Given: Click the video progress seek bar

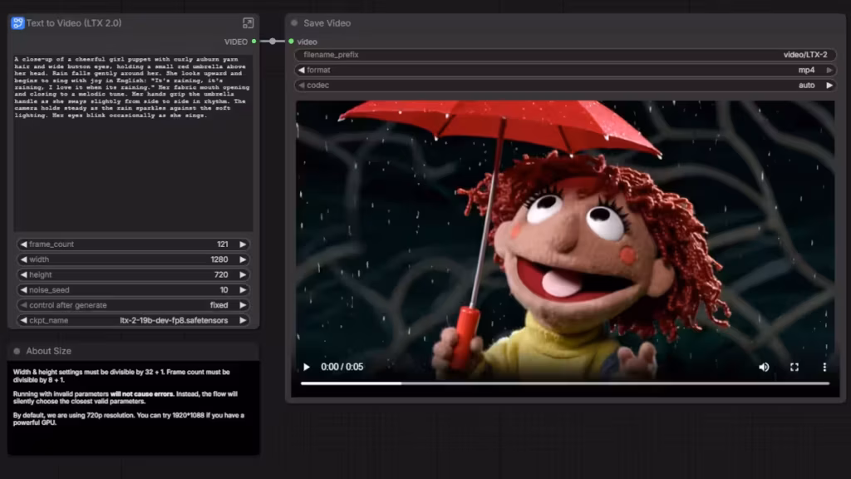Looking at the screenshot, I should pyautogui.click(x=565, y=383).
